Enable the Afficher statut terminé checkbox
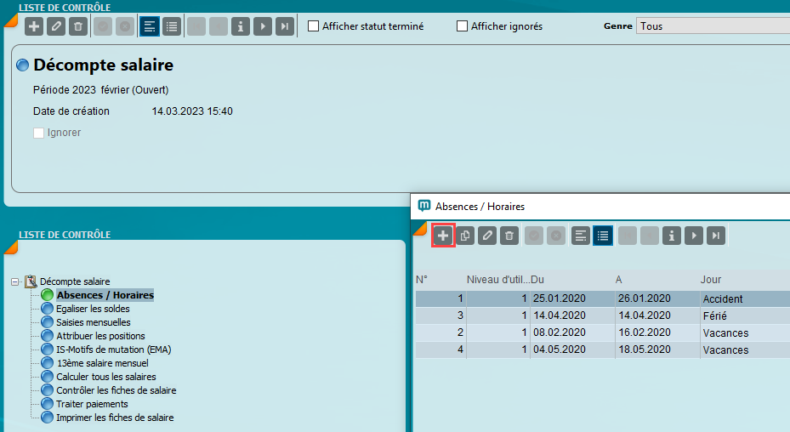This screenshot has width=790, height=432. click(x=313, y=26)
